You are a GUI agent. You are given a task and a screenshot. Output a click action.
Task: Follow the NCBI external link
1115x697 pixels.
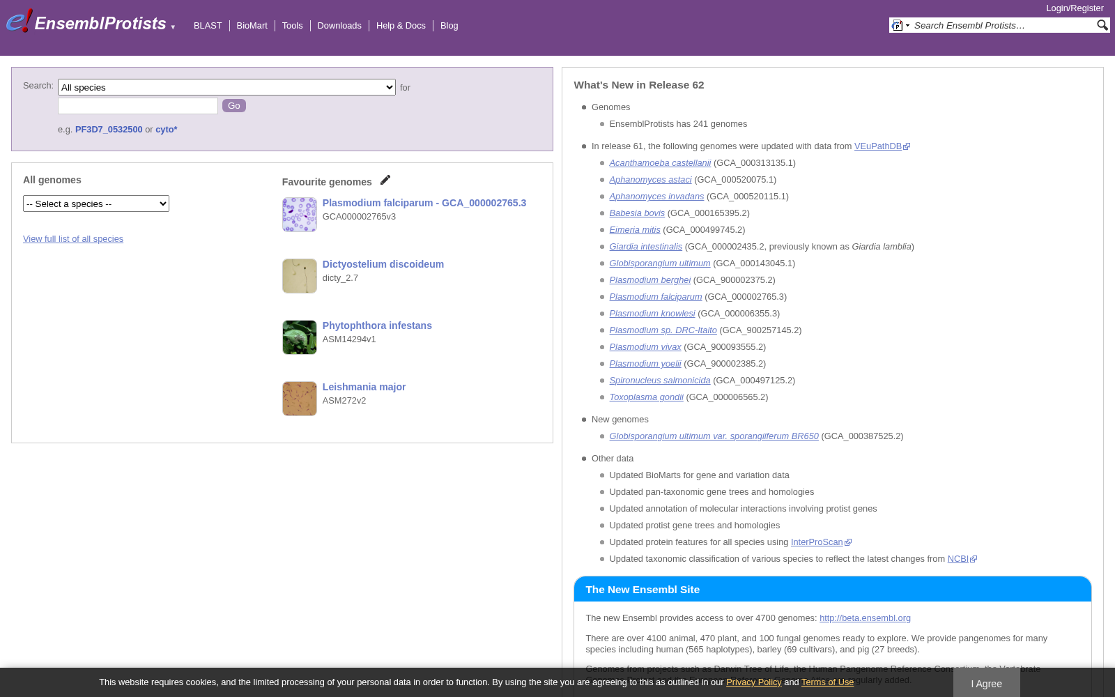(962, 559)
